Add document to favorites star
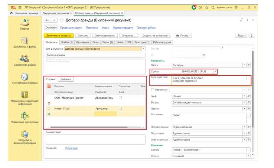Viewport: 274px width, 168px height. (62, 20)
